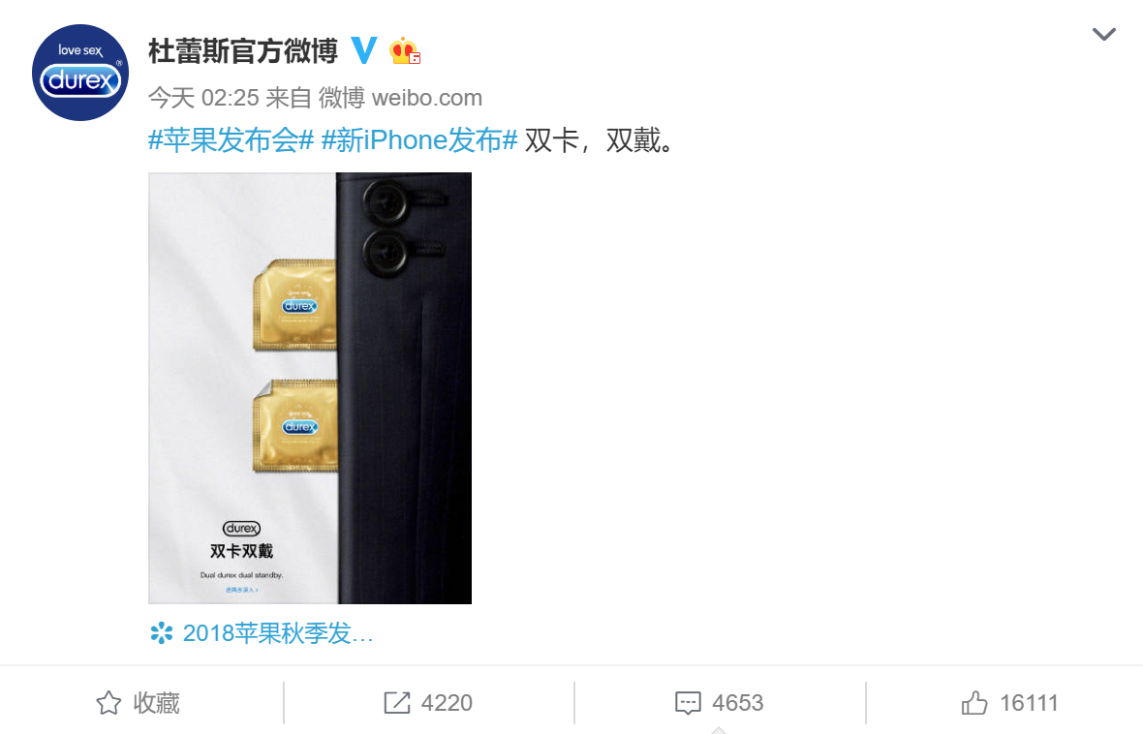
Task: Expand the post options chevron
Action: (1103, 34)
